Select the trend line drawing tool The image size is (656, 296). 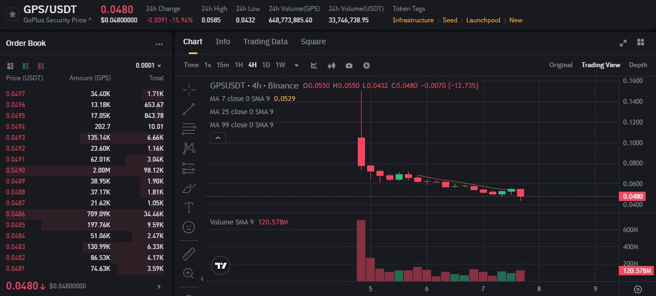pyautogui.click(x=189, y=109)
